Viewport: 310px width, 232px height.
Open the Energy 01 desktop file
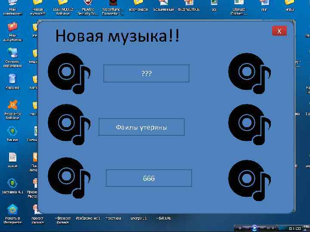click(139, 218)
